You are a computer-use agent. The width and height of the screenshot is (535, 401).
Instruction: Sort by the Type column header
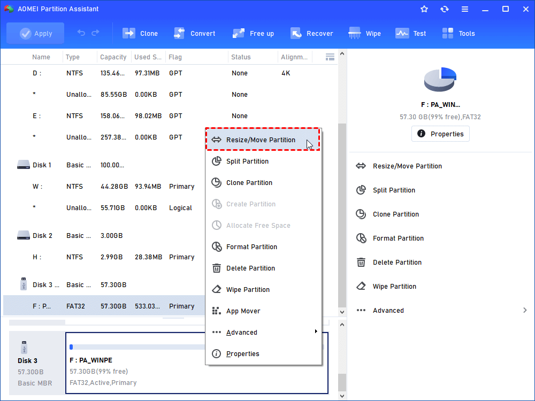pos(73,57)
